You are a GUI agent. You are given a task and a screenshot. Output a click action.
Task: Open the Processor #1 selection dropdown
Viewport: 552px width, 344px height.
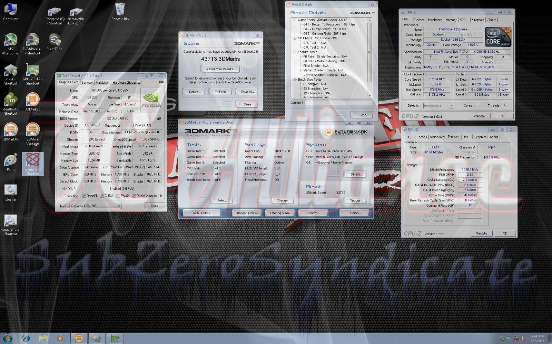(438, 106)
